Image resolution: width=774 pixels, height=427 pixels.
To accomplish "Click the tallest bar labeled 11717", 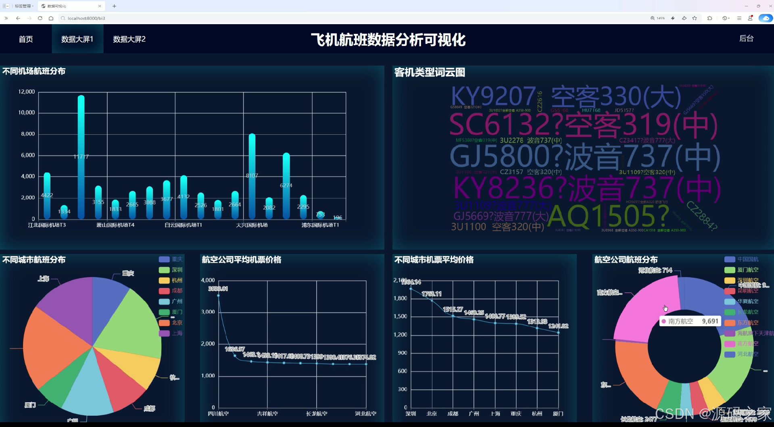I will [x=81, y=157].
